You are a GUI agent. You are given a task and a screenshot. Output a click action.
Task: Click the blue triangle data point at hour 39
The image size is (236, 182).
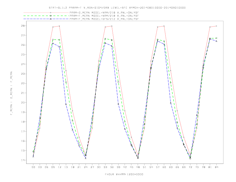click(118, 104)
